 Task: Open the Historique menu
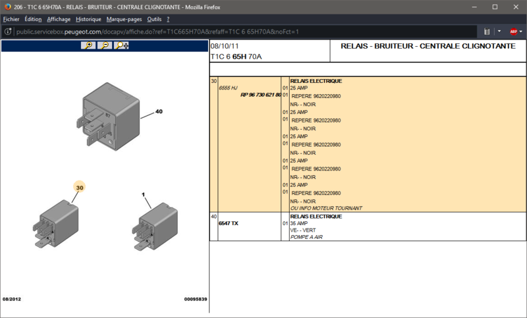(x=88, y=19)
